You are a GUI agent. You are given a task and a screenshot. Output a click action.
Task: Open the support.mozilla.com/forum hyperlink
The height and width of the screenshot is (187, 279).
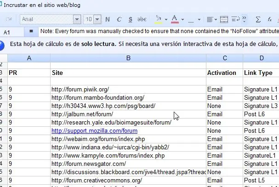pyautogui.click(x=95, y=131)
